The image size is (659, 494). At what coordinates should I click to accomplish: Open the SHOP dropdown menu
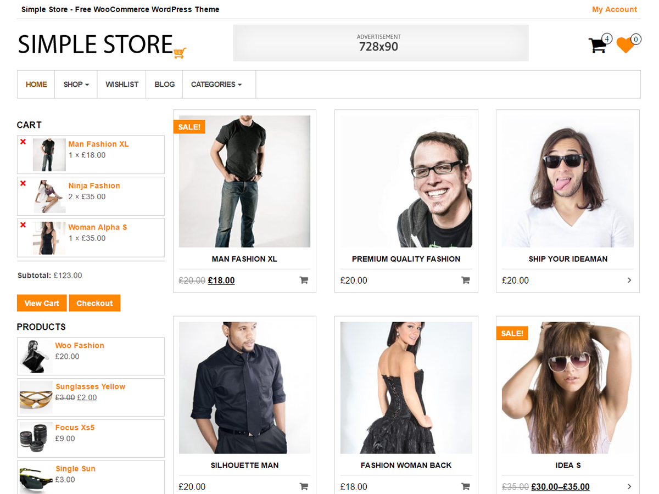[75, 84]
